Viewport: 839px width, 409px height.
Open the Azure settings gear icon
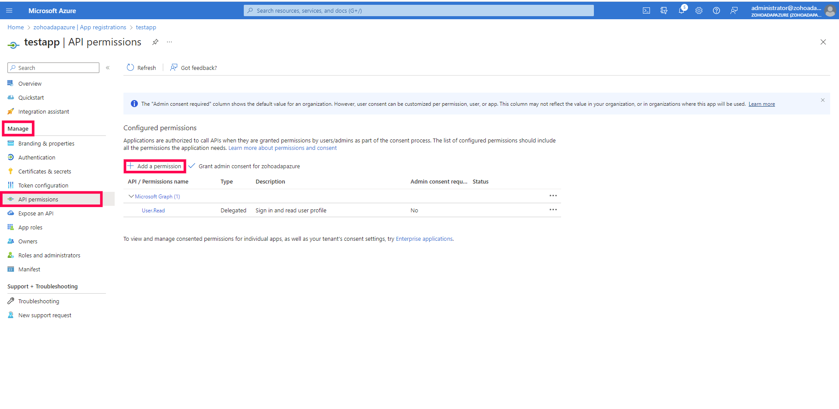pyautogui.click(x=699, y=10)
